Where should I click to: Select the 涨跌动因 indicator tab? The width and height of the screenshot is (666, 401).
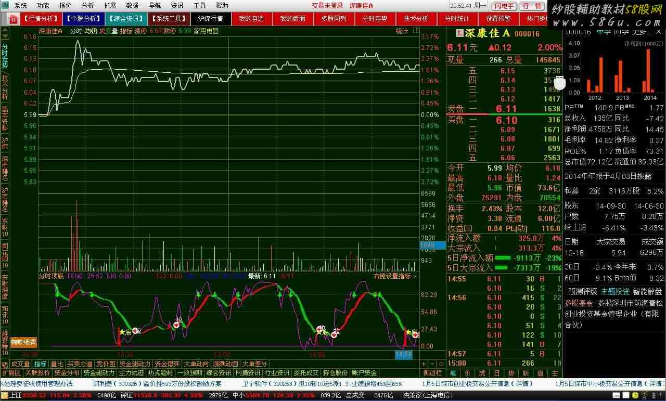(226, 364)
